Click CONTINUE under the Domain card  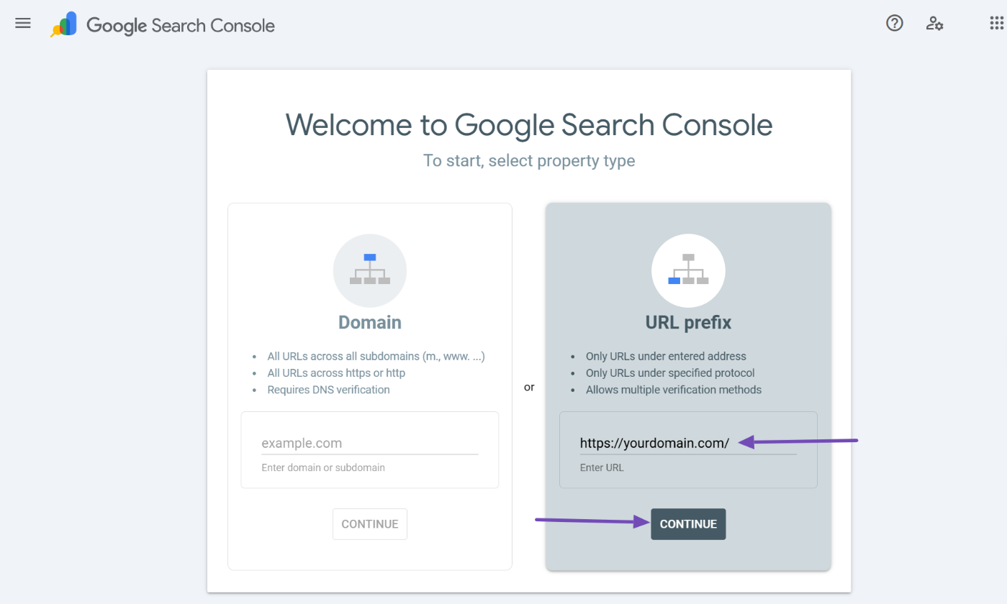(x=370, y=524)
